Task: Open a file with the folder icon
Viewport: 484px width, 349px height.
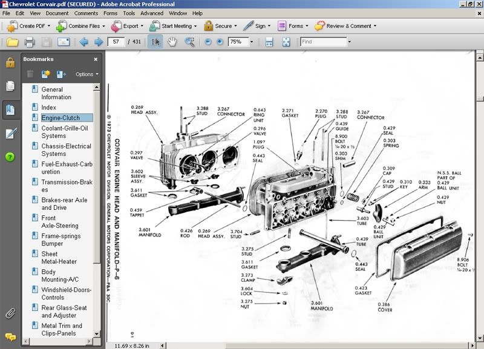Action: pos(12,42)
